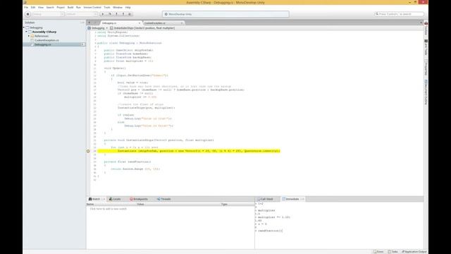Screen dimensions: 451x254
Task: Open the configuration dropdown showing Debug
Action: pos(48,14)
